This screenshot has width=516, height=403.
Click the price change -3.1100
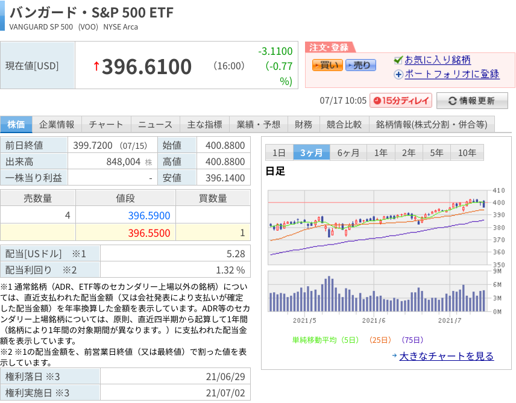pos(275,51)
